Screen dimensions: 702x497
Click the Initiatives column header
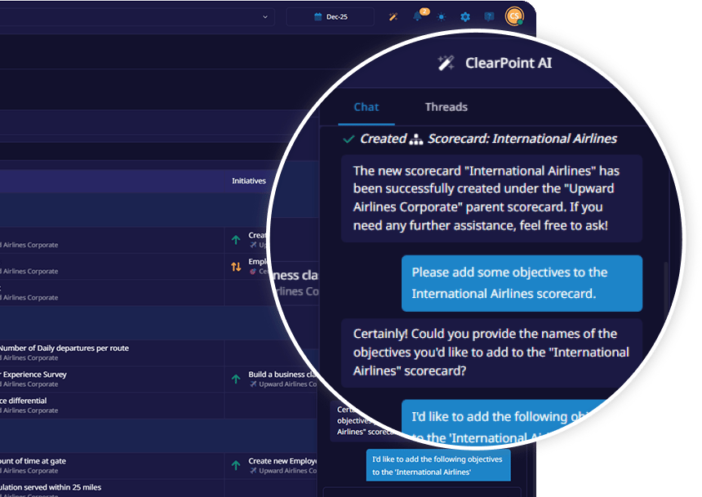(248, 181)
